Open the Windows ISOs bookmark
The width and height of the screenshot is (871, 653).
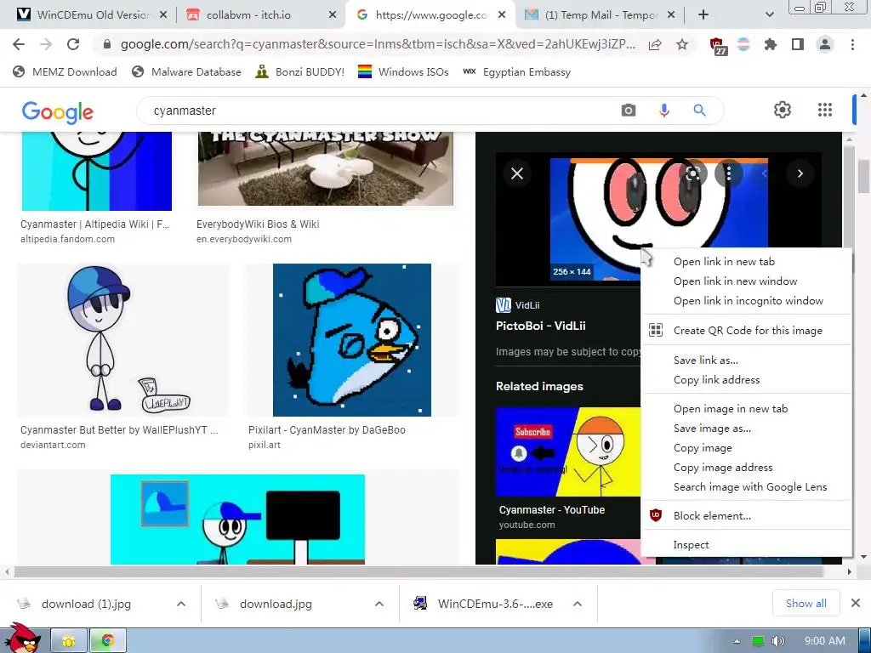click(403, 72)
